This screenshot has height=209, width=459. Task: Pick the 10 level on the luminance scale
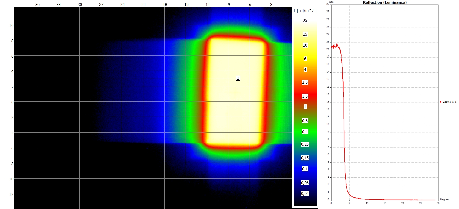pos(305,45)
